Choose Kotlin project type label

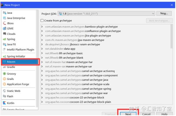[11, 103]
